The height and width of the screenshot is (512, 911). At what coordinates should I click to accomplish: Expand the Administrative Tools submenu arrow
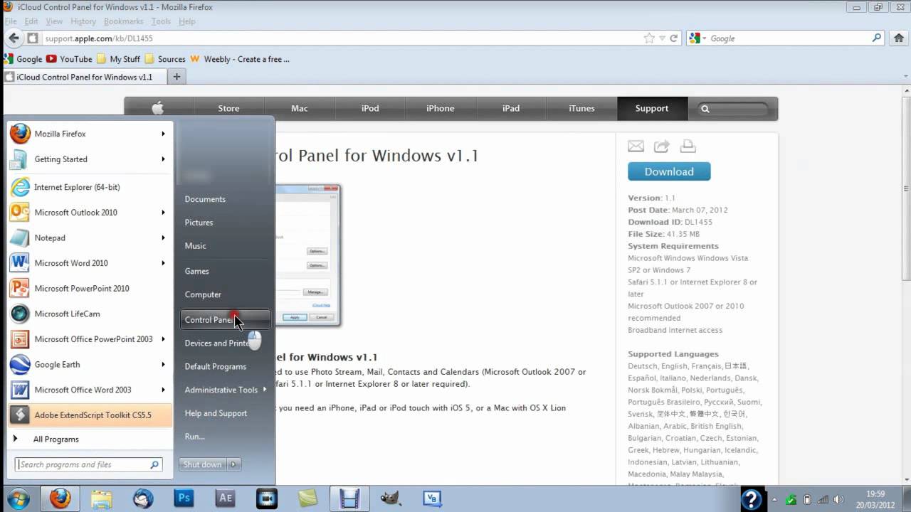click(x=265, y=389)
